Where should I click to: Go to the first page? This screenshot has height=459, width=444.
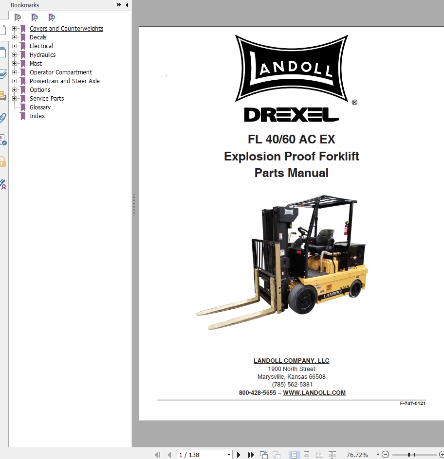pyautogui.click(x=157, y=455)
